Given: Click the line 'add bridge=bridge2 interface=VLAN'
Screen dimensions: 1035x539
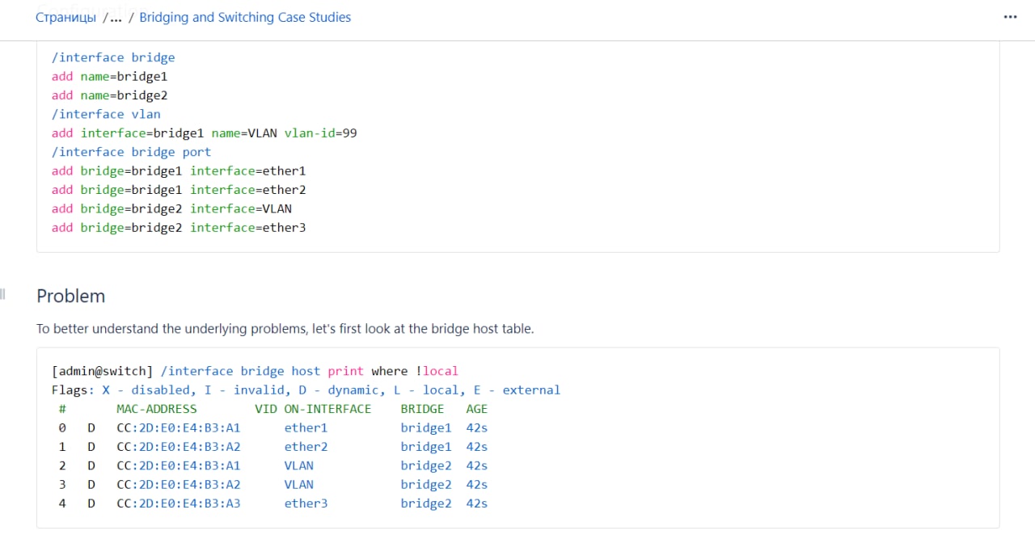Looking at the screenshot, I should tap(171, 208).
